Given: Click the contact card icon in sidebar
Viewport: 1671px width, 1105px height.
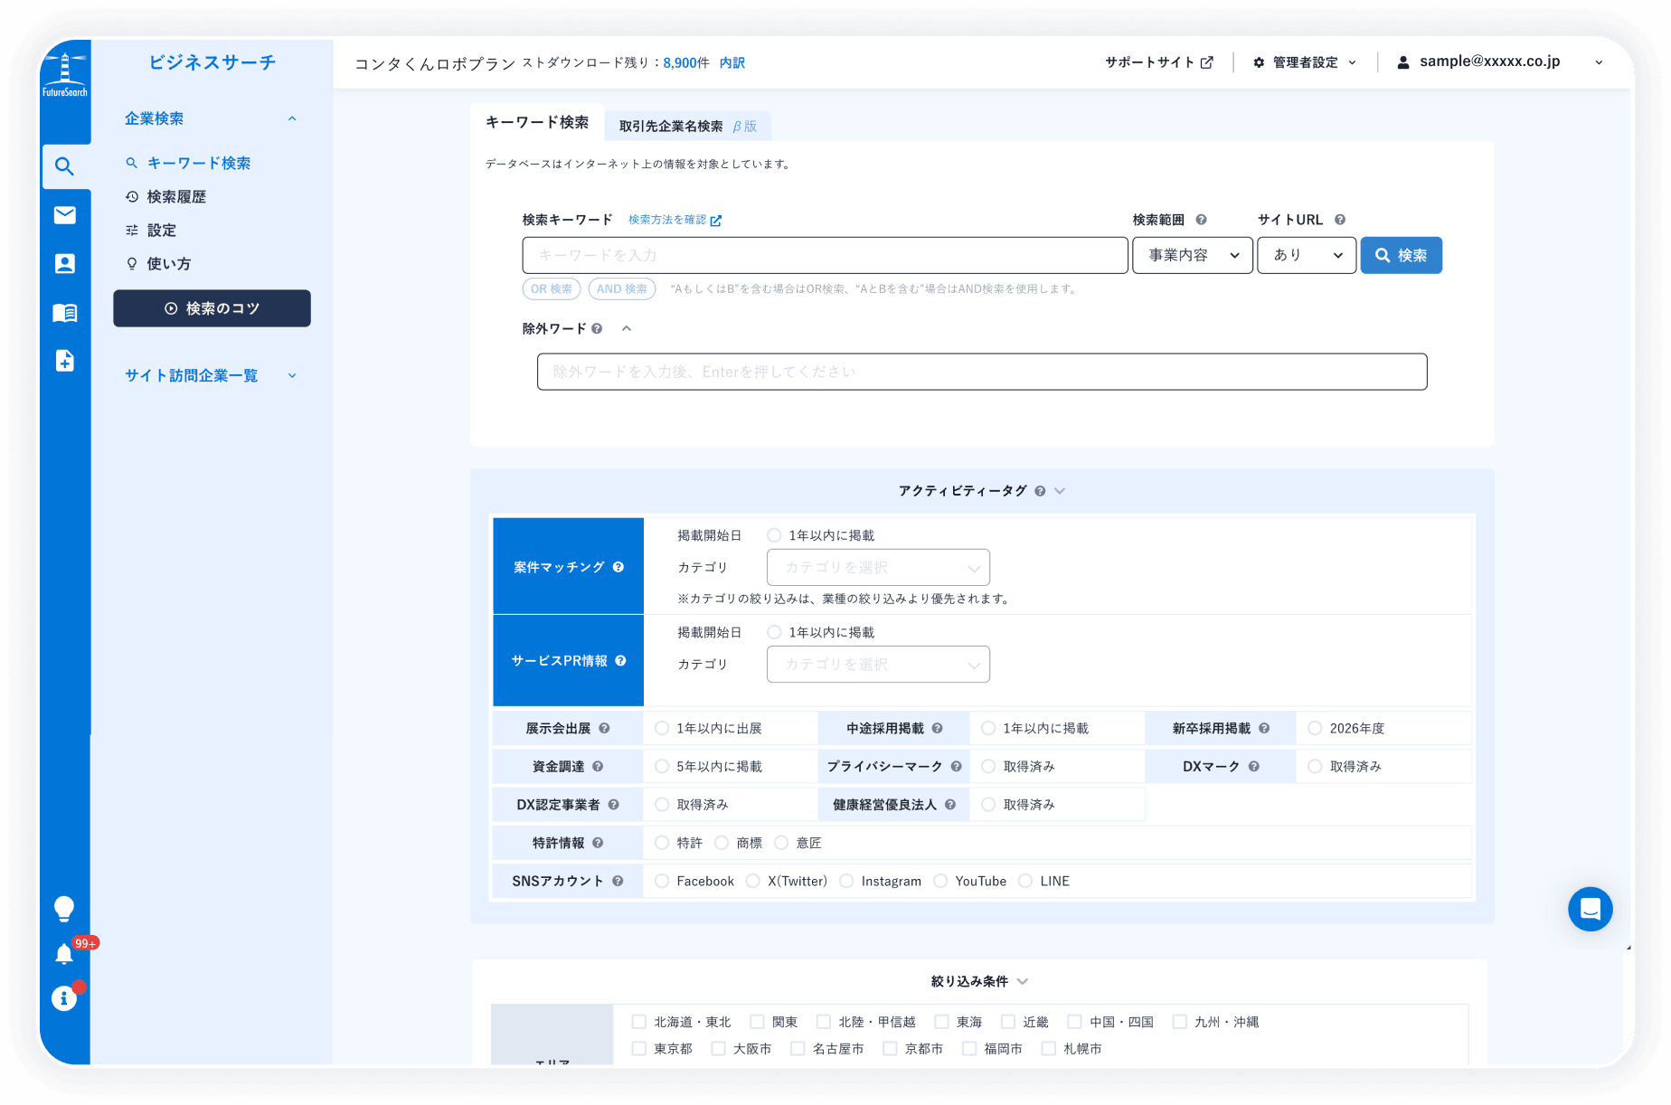Looking at the screenshot, I should click(64, 264).
